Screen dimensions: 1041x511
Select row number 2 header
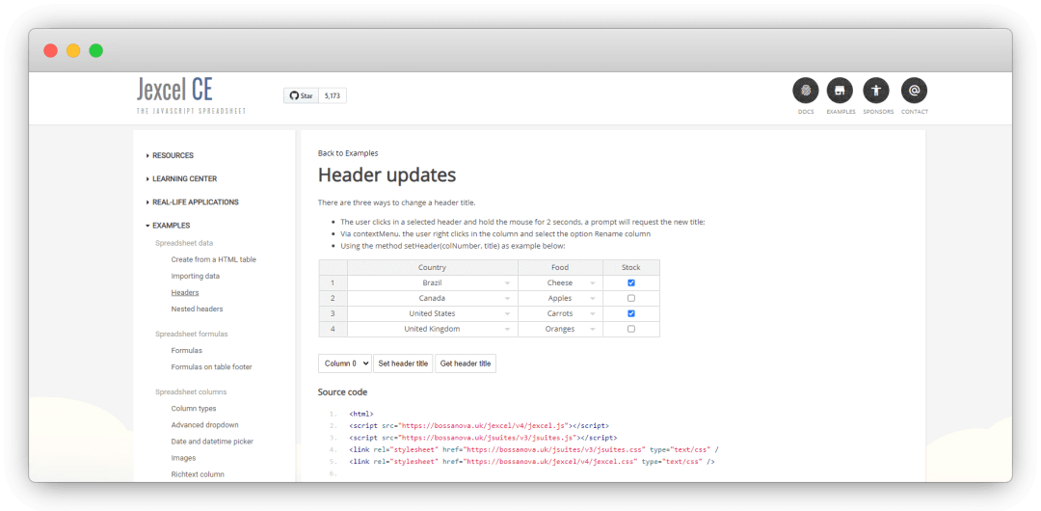coord(334,298)
